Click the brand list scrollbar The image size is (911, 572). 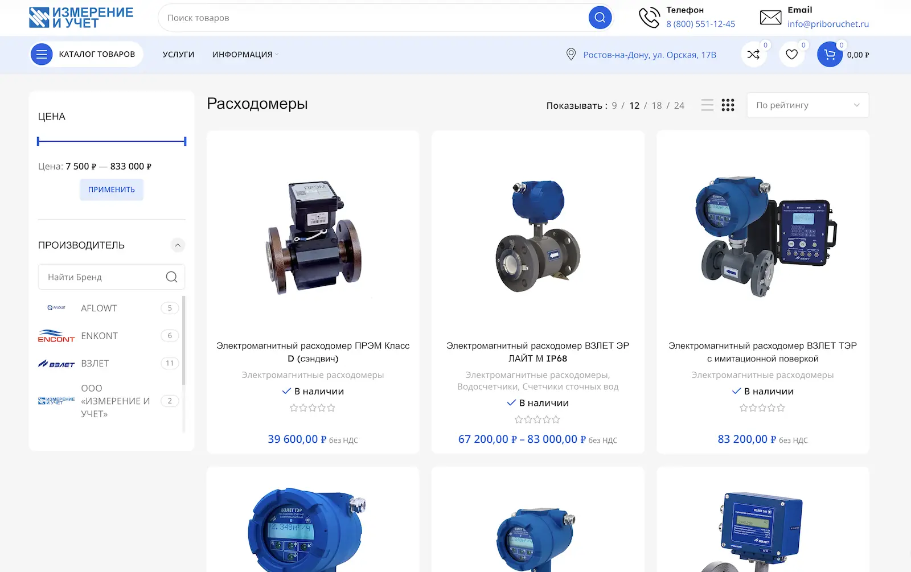[183, 340]
